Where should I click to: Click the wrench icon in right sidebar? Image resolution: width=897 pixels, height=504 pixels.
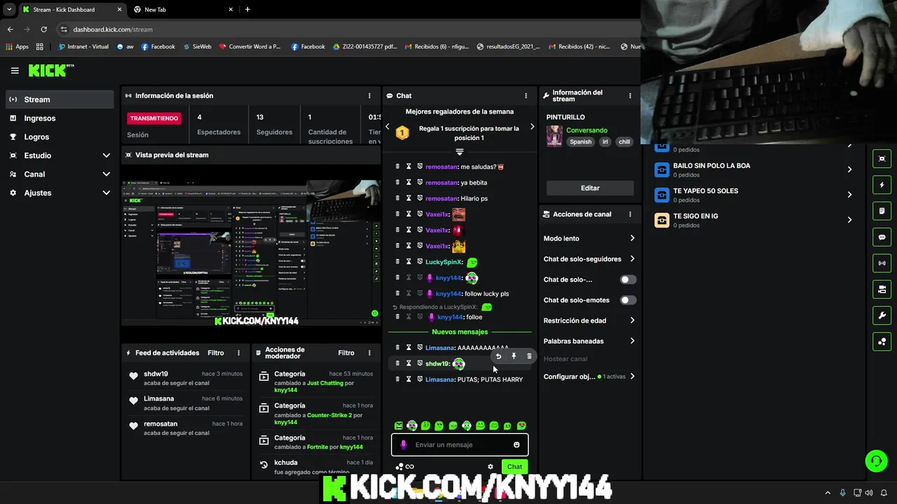tap(882, 316)
